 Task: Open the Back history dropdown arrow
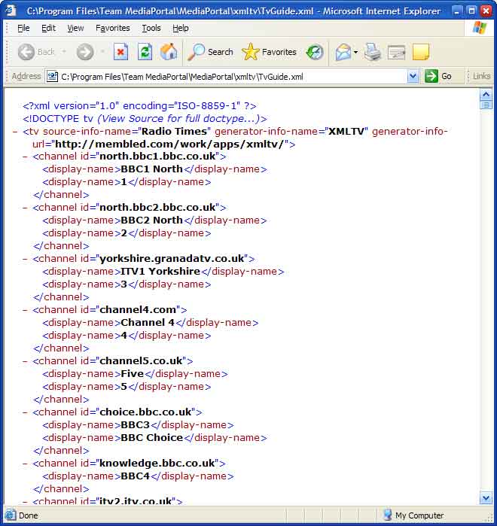tap(64, 52)
